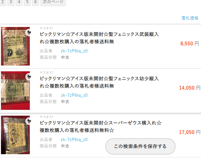Viewport: 201px width, 159px height.
Task: Open thumbnail of 8,550円 sticker listing
Action: pos(15,46)
